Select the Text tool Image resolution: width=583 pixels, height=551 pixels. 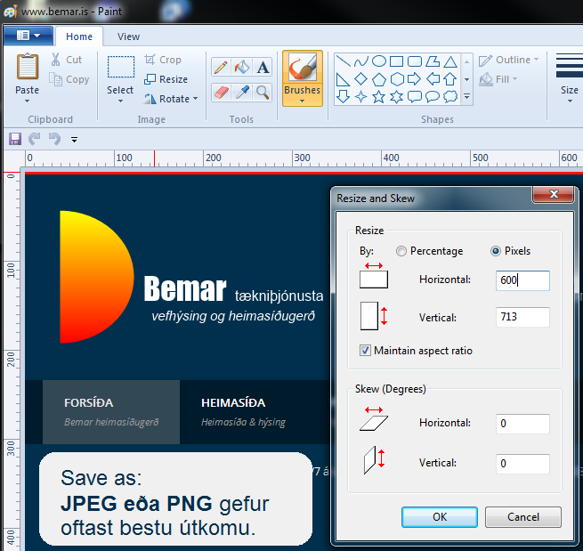(263, 68)
